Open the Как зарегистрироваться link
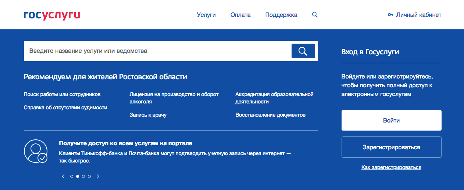Screen dimensions: 464x190 pyautogui.click(x=391, y=167)
